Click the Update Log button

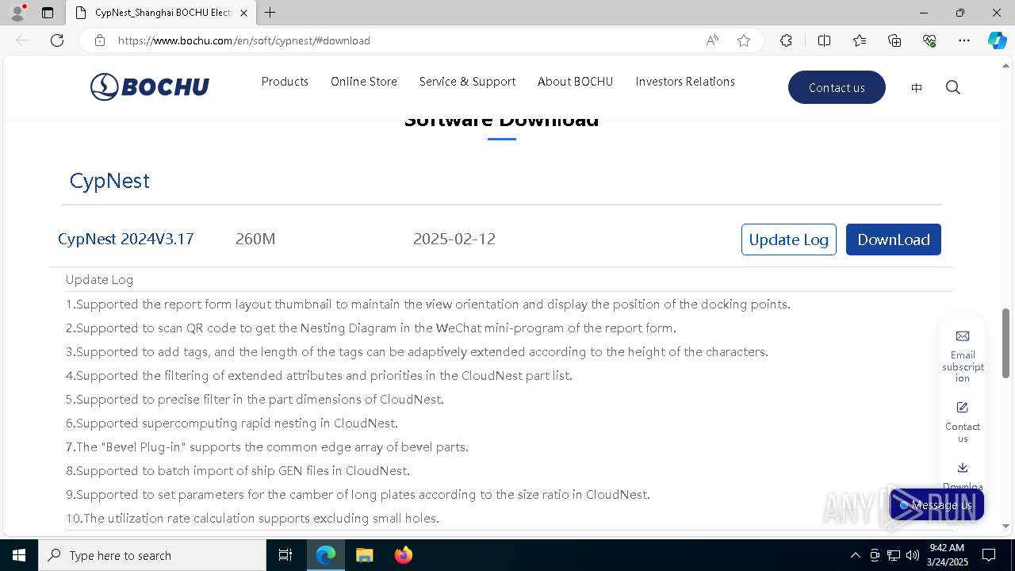789,240
